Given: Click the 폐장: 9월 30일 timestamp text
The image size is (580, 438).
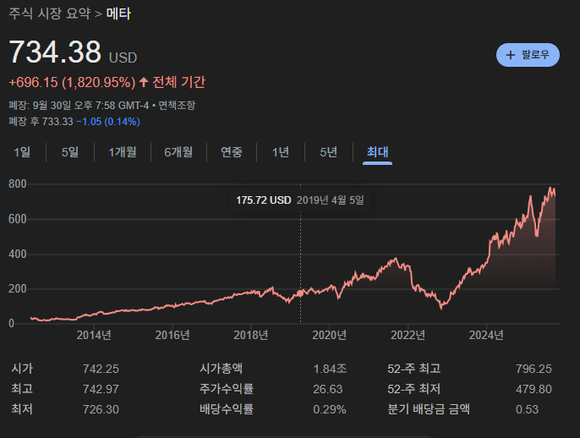Looking at the screenshot, I should coord(79,106).
